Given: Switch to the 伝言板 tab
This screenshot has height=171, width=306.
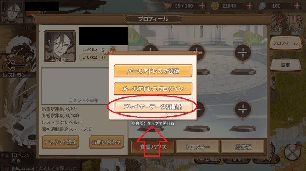Looking at the screenshot, I should tap(243, 147).
